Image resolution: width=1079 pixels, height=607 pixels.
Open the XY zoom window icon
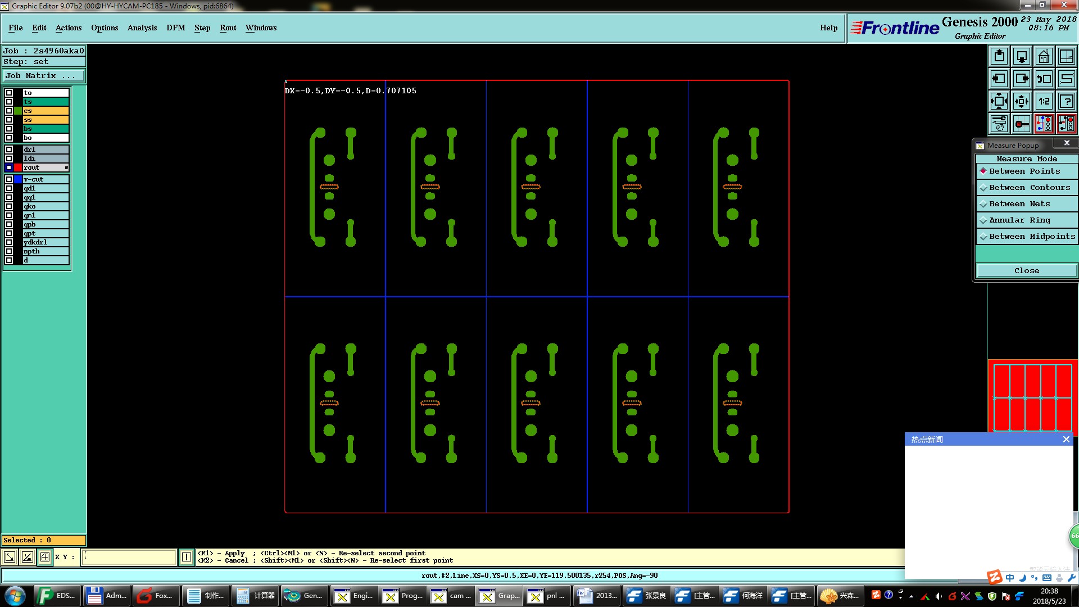[x=1066, y=56]
